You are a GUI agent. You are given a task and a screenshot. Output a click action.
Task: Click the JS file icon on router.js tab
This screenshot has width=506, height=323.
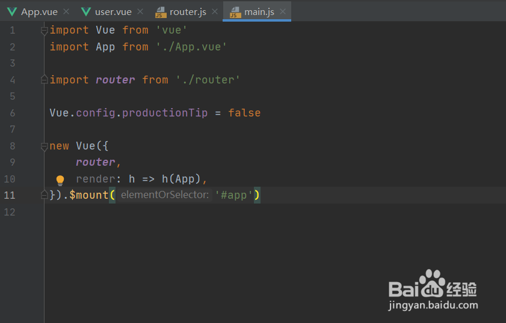[x=161, y=12]
